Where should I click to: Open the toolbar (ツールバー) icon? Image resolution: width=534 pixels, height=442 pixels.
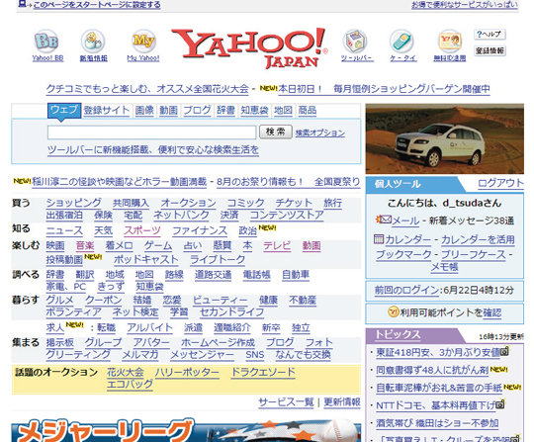tap(355, 42)
